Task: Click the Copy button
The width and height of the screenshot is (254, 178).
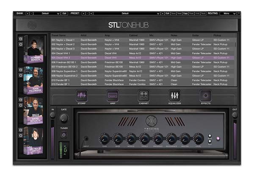Action: [x=185, y=14]
